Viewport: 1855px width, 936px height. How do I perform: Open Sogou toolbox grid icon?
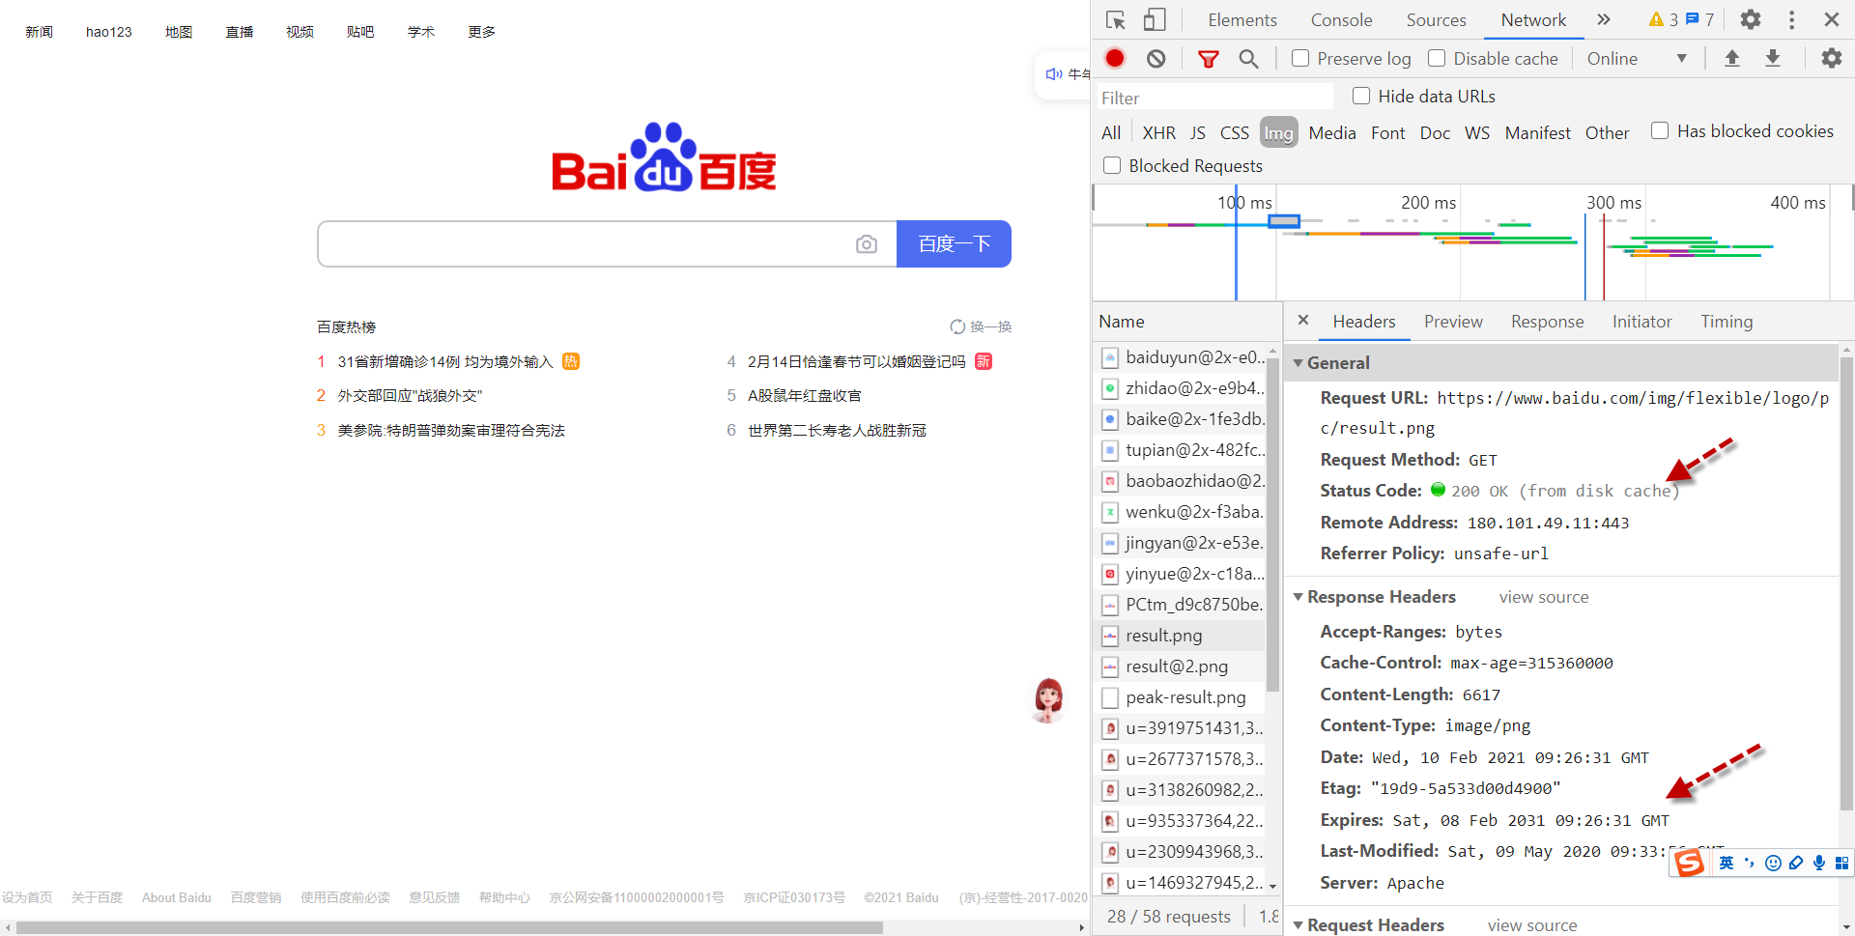(1841, 863)
